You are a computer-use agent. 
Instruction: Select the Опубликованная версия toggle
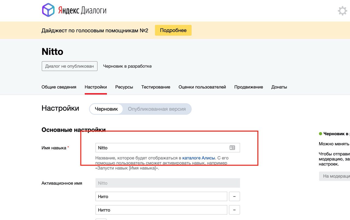[157, 109]
